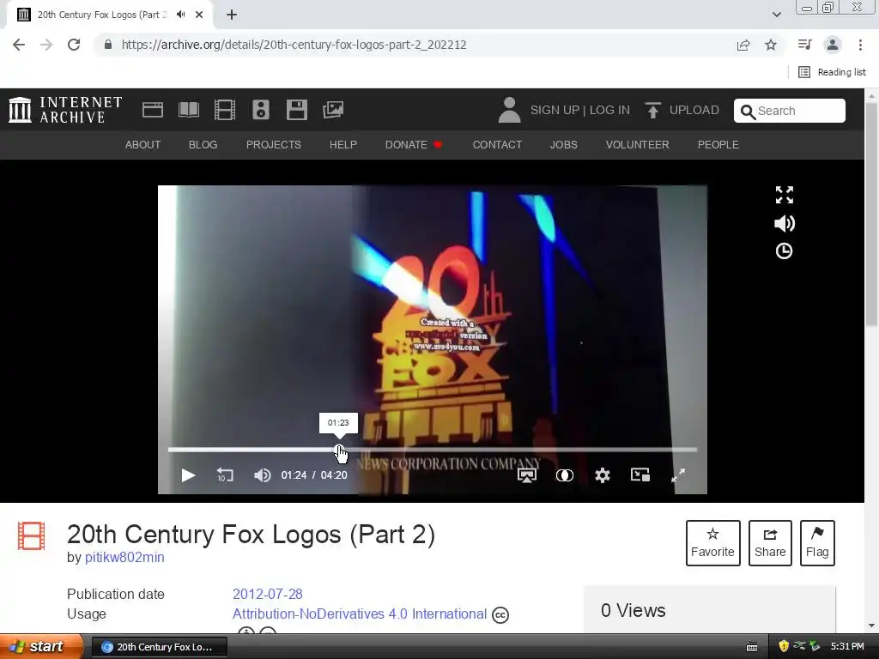This screenshot has height=659, width=879.
Task: Open the ABOUT menu item
Action: [x=143, y=144]
